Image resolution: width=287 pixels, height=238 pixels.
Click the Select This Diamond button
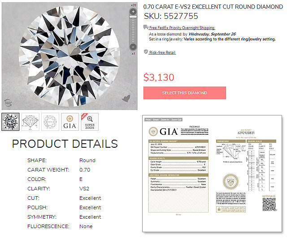pos(184,93)
